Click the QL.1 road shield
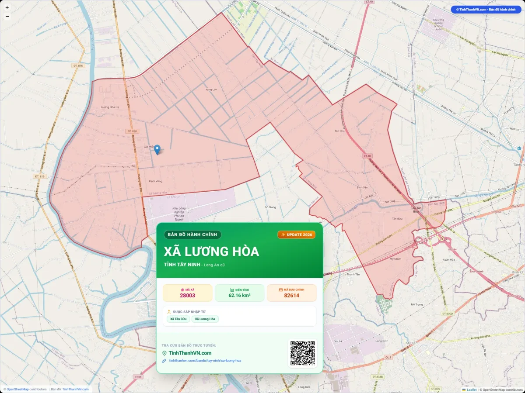 [x=388, y=357]
